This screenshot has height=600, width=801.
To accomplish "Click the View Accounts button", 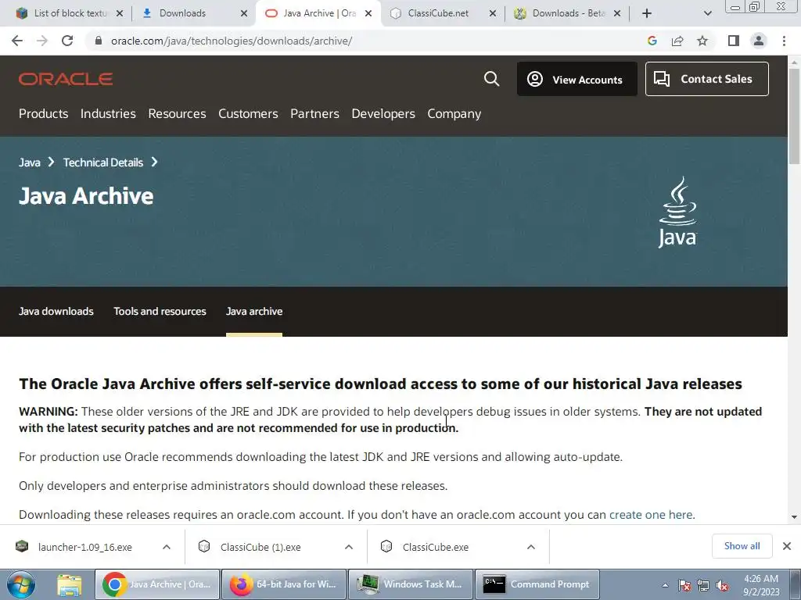I will tap(577, 79).
